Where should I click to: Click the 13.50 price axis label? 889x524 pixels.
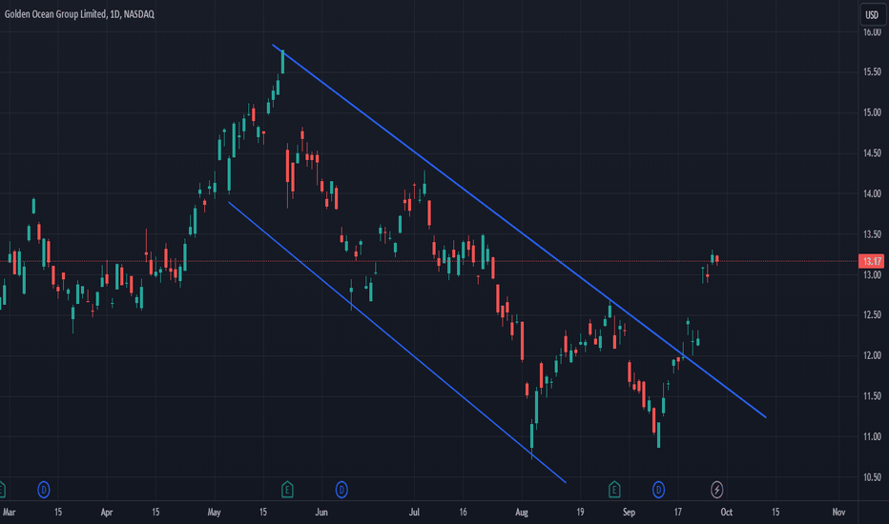[x=872, y=234]
